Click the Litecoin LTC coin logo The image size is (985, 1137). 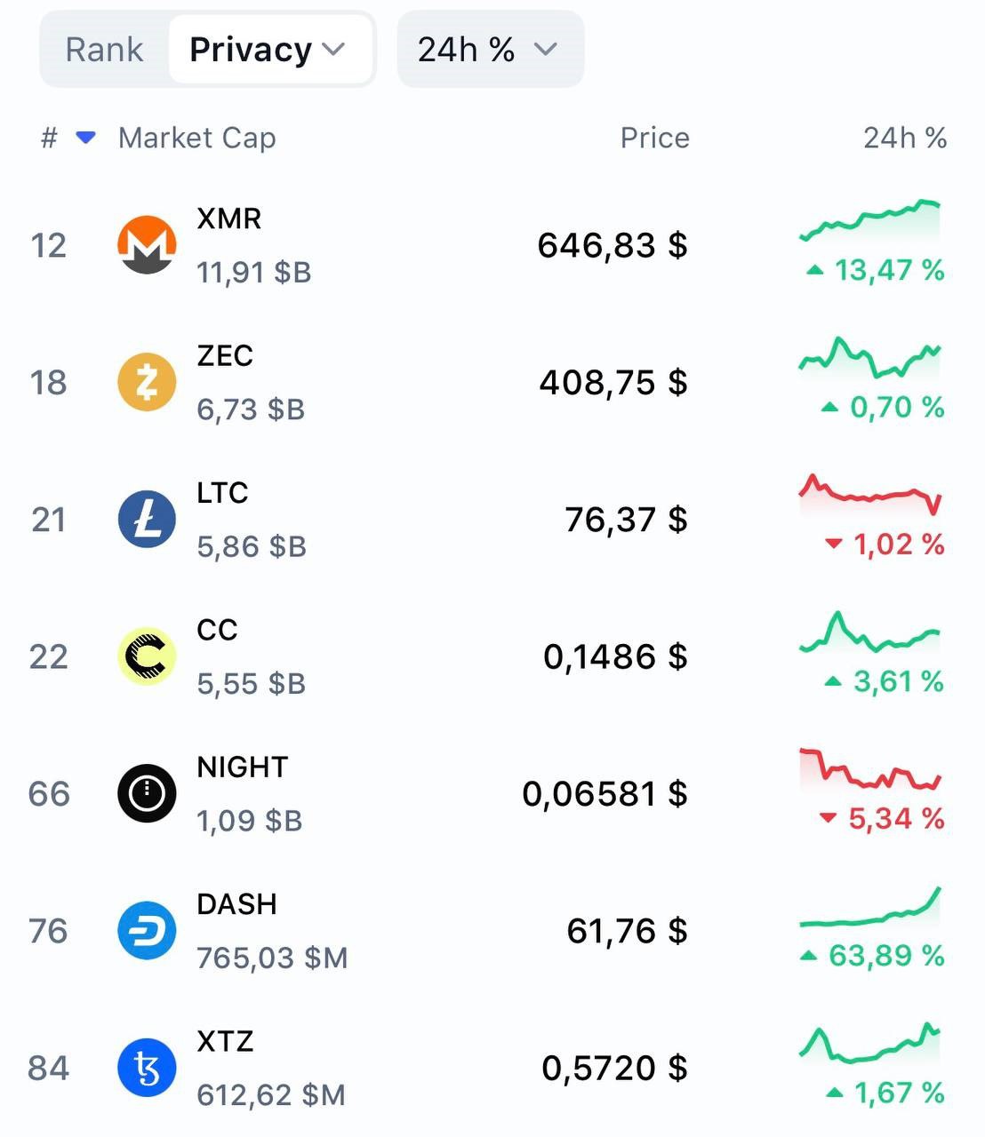click(147, 519)
